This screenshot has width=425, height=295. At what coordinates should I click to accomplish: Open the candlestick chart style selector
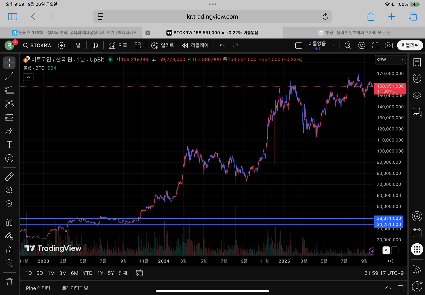coord(95,45)
